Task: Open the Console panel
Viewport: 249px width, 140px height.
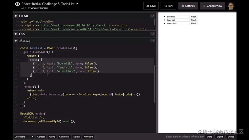Action: (x=41, y=137)
